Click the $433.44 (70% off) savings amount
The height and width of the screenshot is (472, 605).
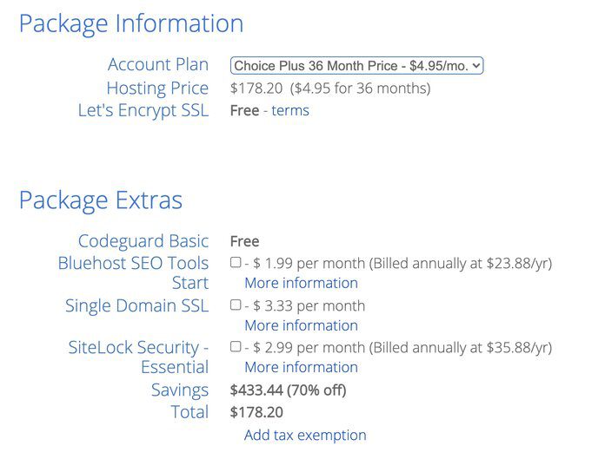point(288,390)
